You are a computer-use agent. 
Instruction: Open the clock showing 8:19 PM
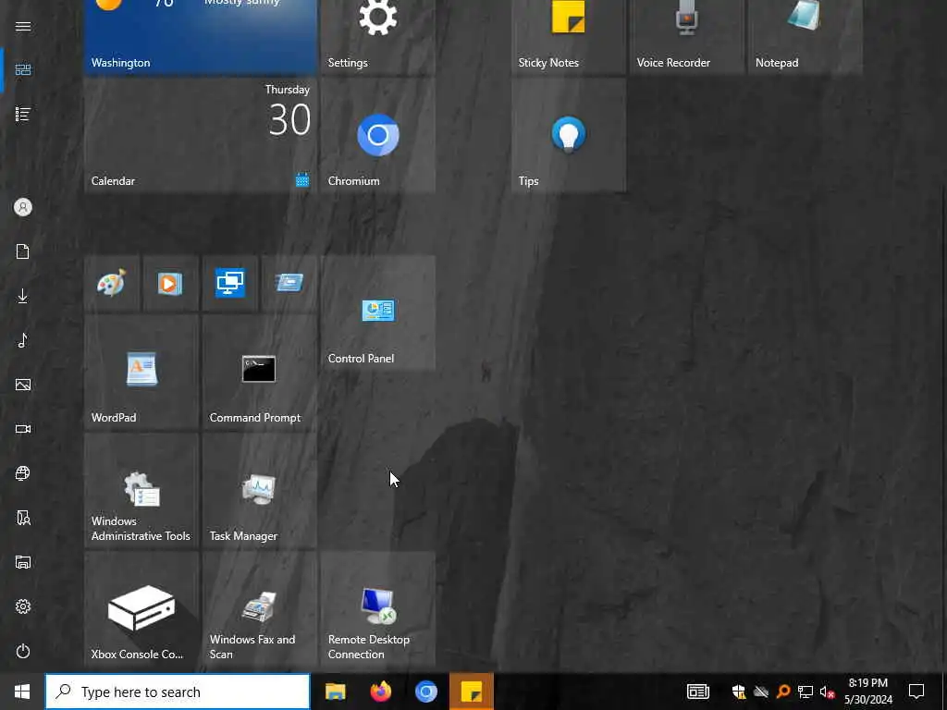coord(867,692)
